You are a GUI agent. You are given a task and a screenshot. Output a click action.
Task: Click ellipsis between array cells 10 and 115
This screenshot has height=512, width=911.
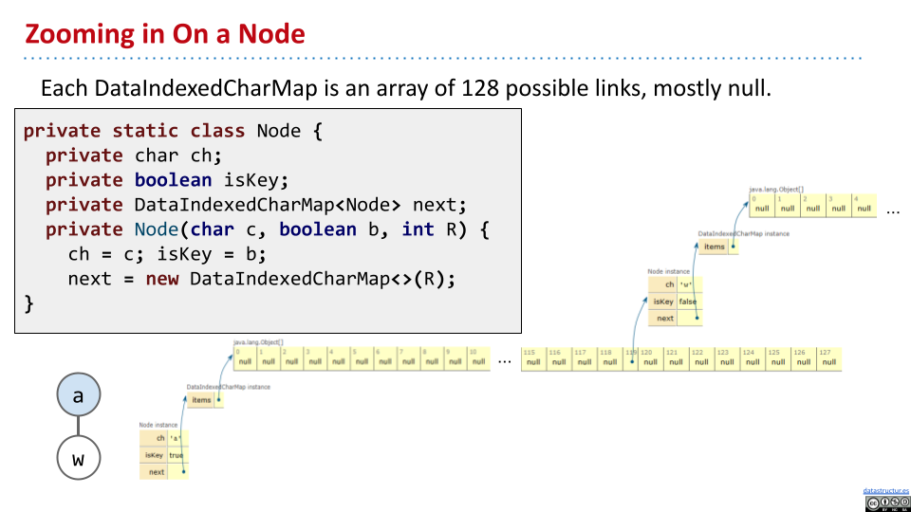coord(505,360)
